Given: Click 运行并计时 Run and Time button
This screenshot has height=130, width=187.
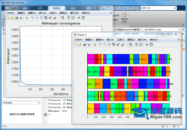Looking at the screenshot, I should coord(124,17).
